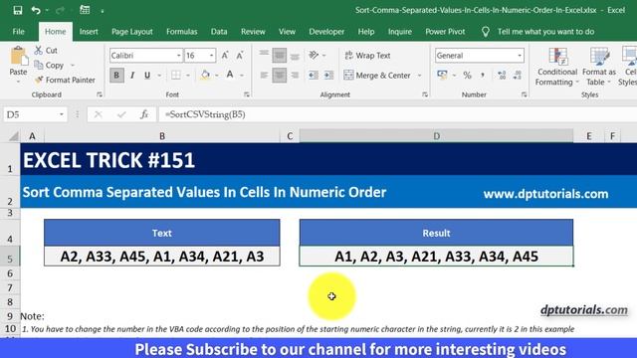Switch to the Insert tab
The width and height of the screenshot is (637, 358).
(89, 32)
